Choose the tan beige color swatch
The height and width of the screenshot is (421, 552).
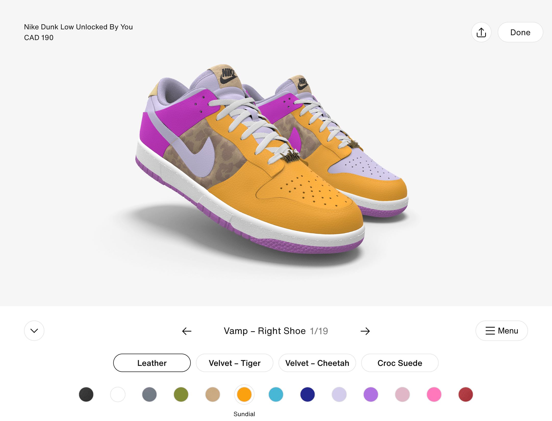pyautogui.click(x=213, y=394)
